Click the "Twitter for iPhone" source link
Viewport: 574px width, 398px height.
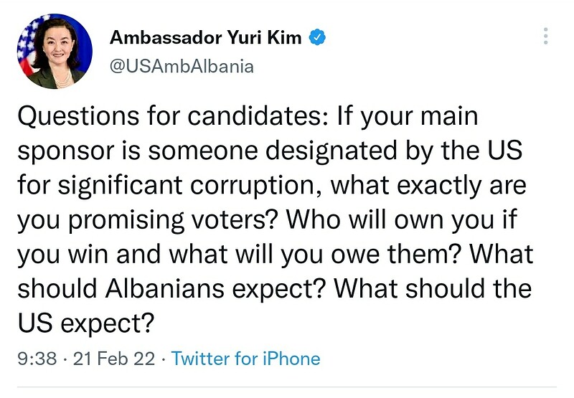click(x=246, y=358)
